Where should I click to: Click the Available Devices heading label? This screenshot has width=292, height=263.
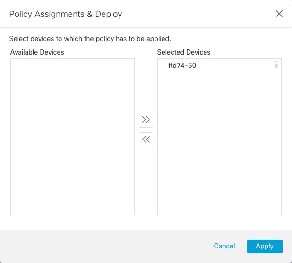[x=37, y=52]
